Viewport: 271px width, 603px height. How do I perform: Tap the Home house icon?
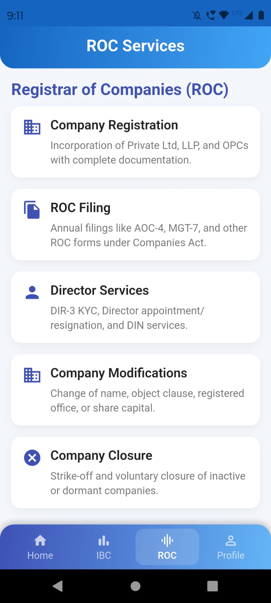pyautogui.click(x=40, y=541)
